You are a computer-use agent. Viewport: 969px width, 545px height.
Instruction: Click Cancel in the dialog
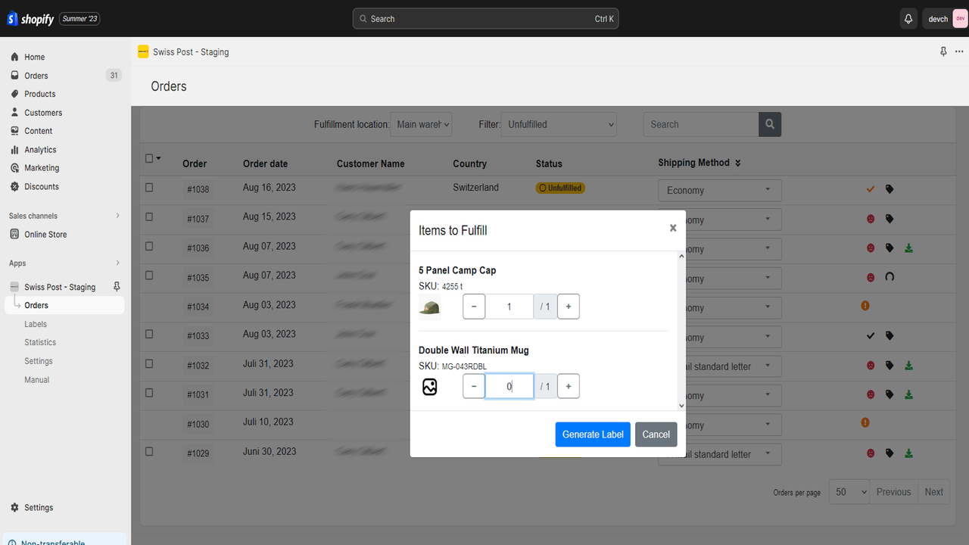pos(656,434)
